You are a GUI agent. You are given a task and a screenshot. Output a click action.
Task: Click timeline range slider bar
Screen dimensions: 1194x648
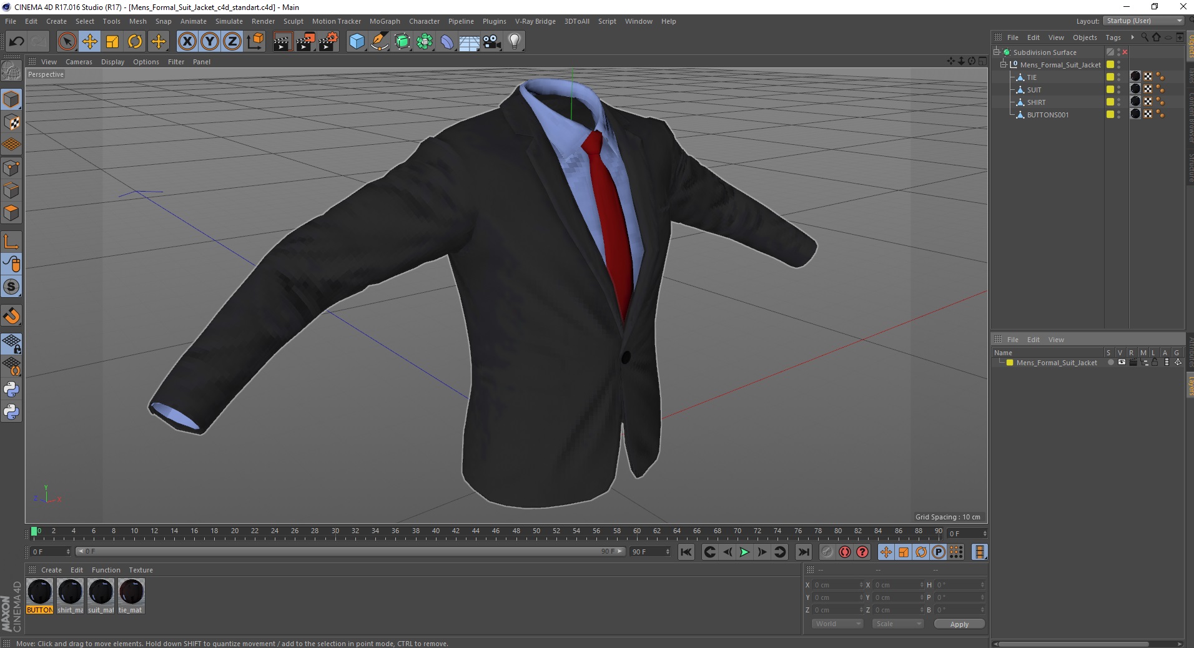[350, 551]
